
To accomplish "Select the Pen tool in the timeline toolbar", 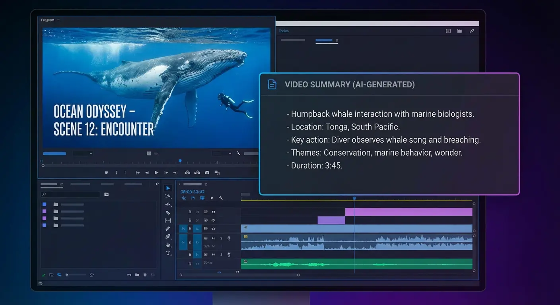I will [x=168, y=228].
